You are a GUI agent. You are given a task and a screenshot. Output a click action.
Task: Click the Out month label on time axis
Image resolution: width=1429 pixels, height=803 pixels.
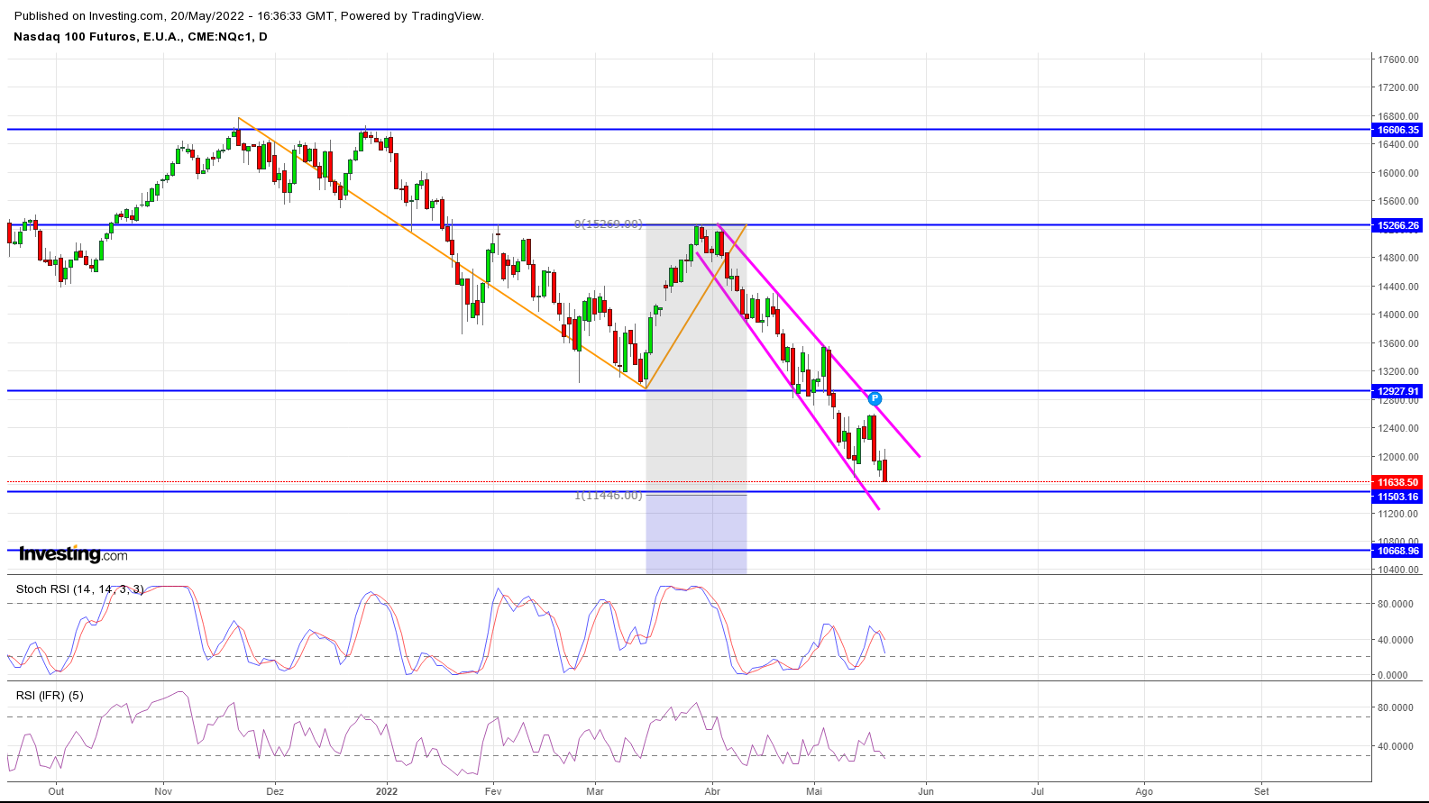[x=56, y=792]
